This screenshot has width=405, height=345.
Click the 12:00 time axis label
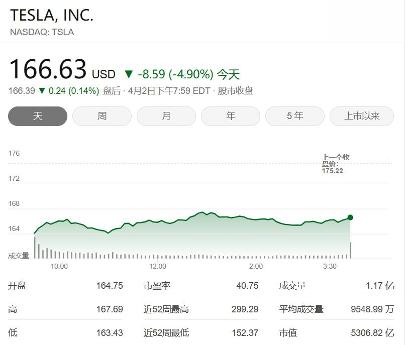click(157, 266)
